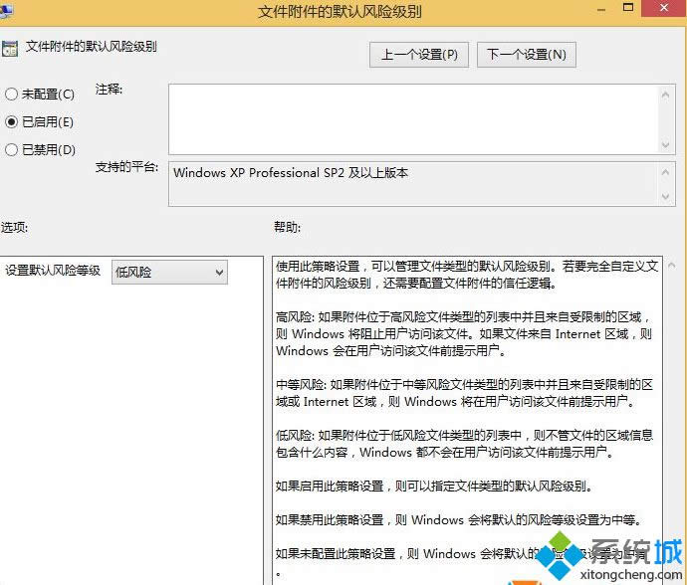
Task: Click the 支持的平台 label
Action: (126, 167)
